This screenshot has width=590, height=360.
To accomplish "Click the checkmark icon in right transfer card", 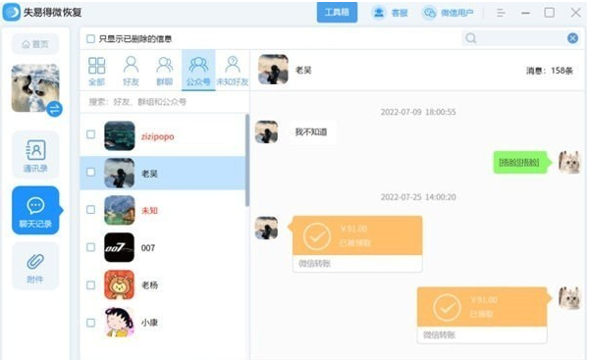I will (447, 308).
